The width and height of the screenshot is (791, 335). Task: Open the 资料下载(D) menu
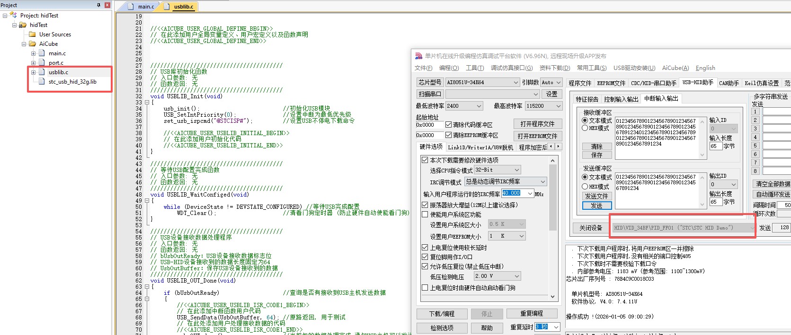(x=555, y=68)
